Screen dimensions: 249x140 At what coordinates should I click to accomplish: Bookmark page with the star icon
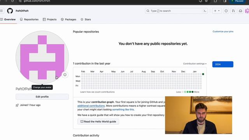[206, 1]
